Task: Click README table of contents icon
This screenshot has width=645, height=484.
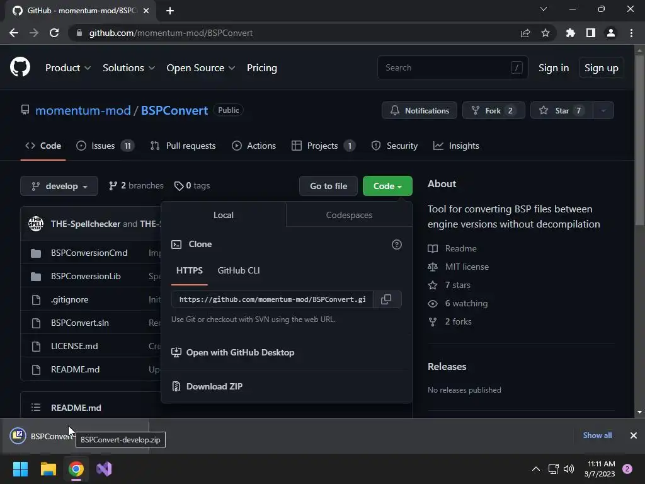Action: [36, 408]
